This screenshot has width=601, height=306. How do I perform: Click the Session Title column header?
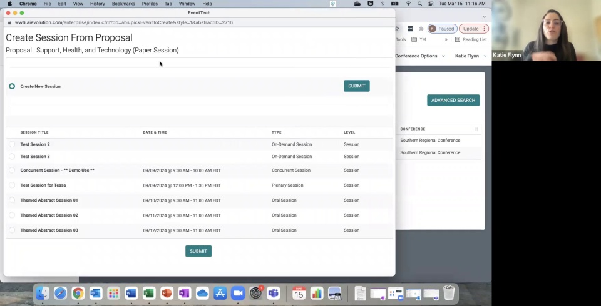pyautogui.click(x=34, y=132)
